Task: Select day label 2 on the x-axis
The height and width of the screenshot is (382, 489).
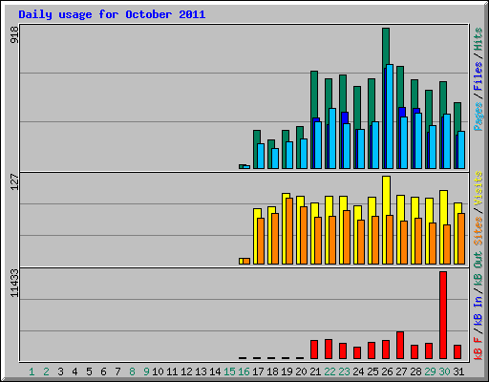Action: [x=46, y=371]
